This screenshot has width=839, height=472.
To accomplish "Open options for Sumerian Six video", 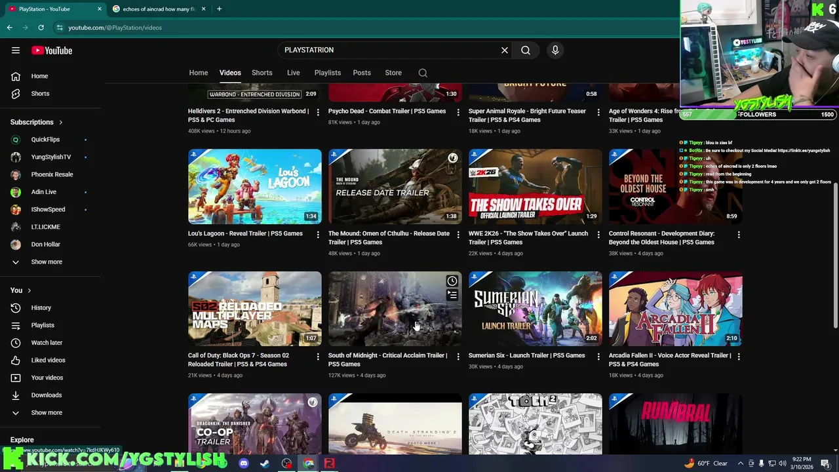I will (x=598, y=357).
